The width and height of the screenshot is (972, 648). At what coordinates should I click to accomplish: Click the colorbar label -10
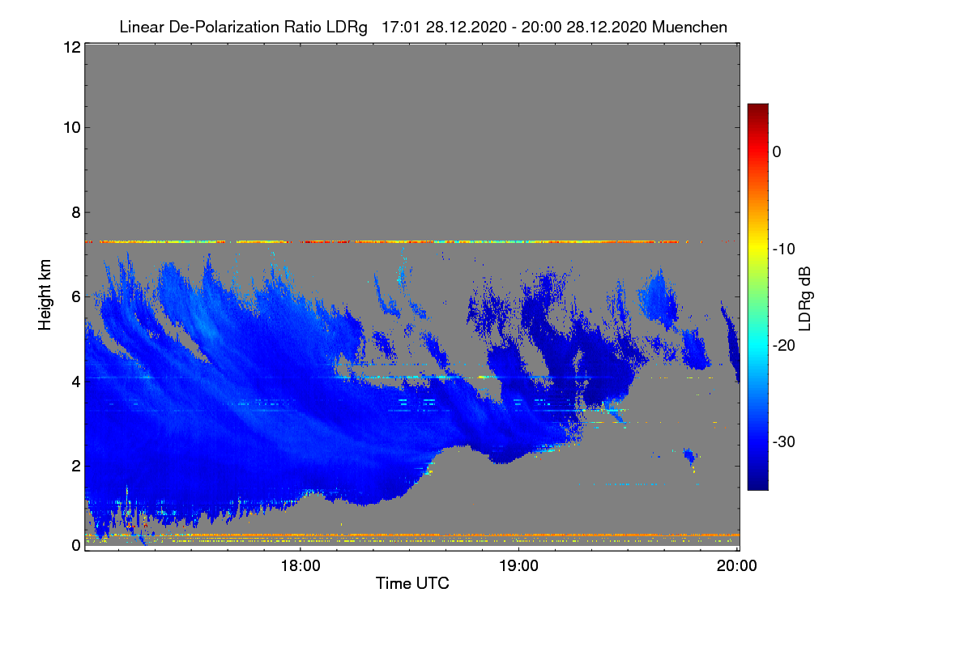click(783, 249)
